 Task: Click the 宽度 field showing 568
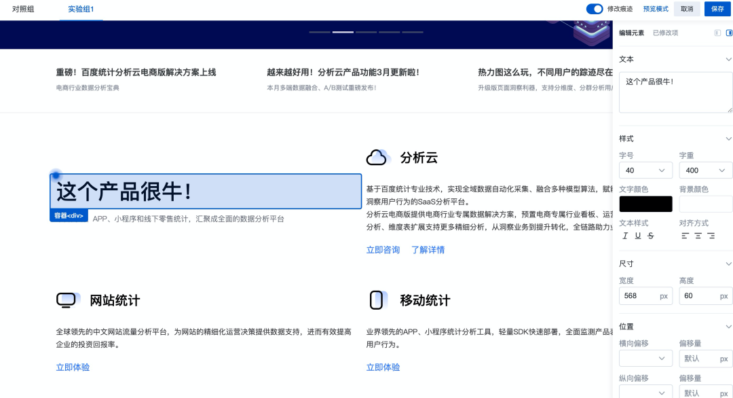[645, 295]
